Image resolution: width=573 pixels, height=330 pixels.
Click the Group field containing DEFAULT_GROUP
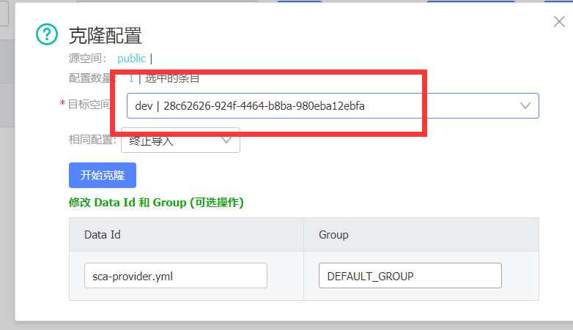click(410, 276)
